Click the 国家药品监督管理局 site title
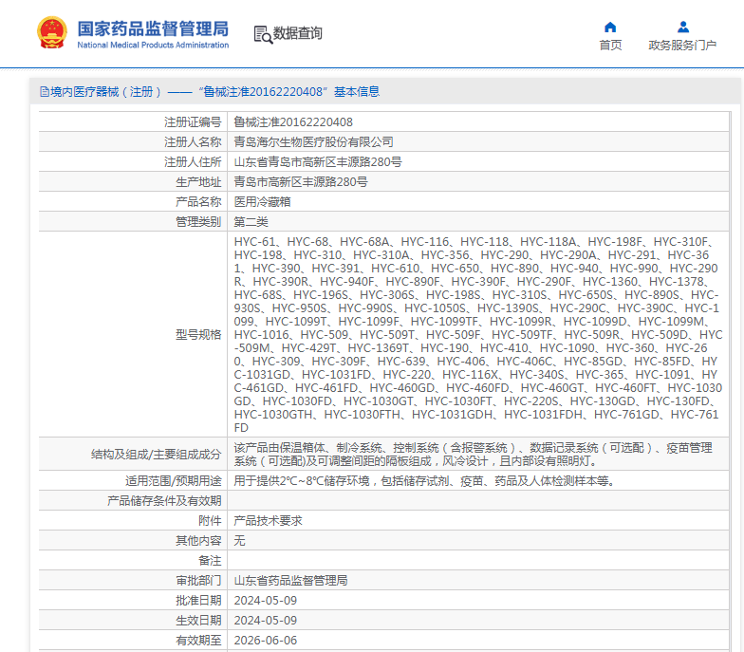 tap(153, 28)
